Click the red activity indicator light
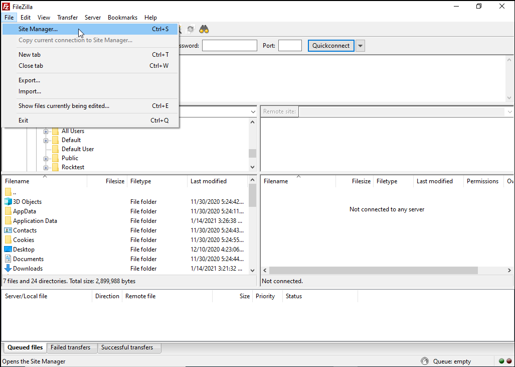The height and width of the screenshot is (367, 515). 509,361
